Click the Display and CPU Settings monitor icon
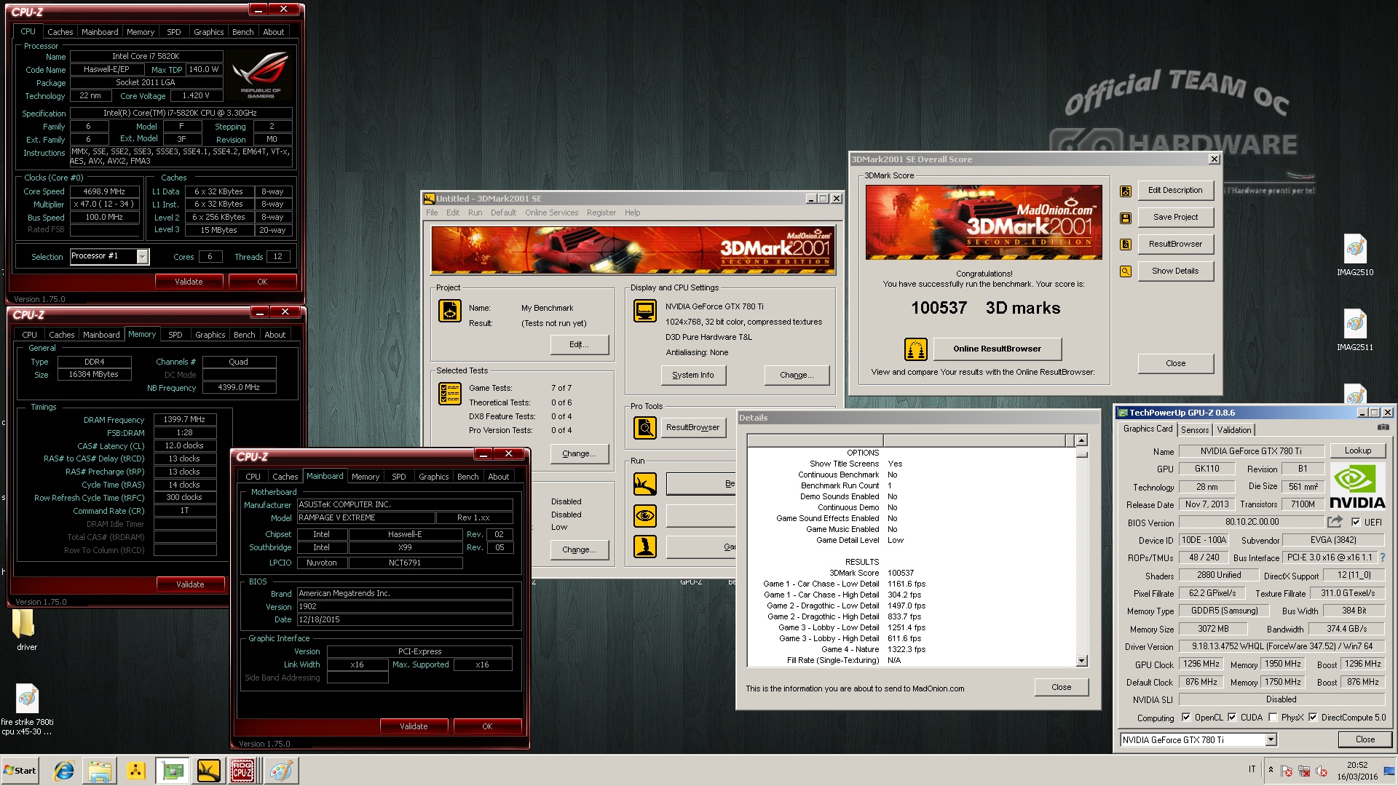The height and width of the screenshot is (786, 1398). click(644, 311)
